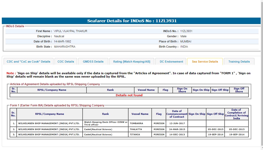Click the Sign On Shore column header
This screenshot has height=150, width=263.
click(x=182, y=90)
